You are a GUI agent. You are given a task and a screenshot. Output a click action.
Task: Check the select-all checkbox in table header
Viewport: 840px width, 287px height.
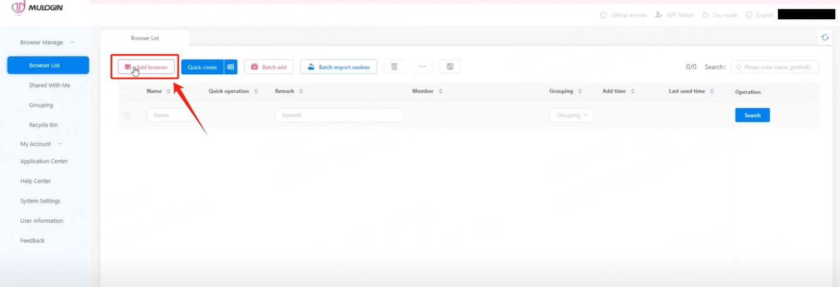125,92
